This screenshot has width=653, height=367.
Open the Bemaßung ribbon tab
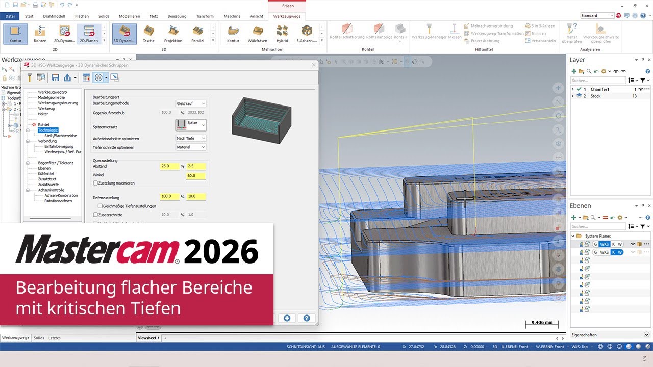pos(177,16)
